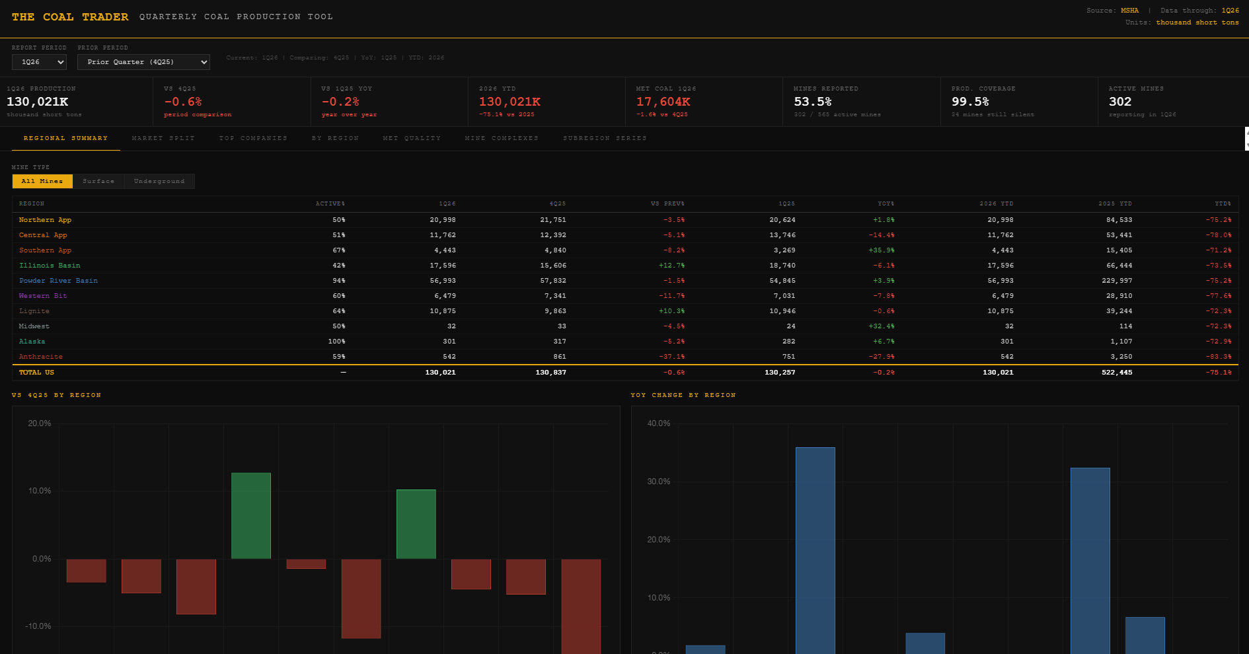Click the Western Bit region row label
Screen dimensions: 1249x654
(43, 296)
